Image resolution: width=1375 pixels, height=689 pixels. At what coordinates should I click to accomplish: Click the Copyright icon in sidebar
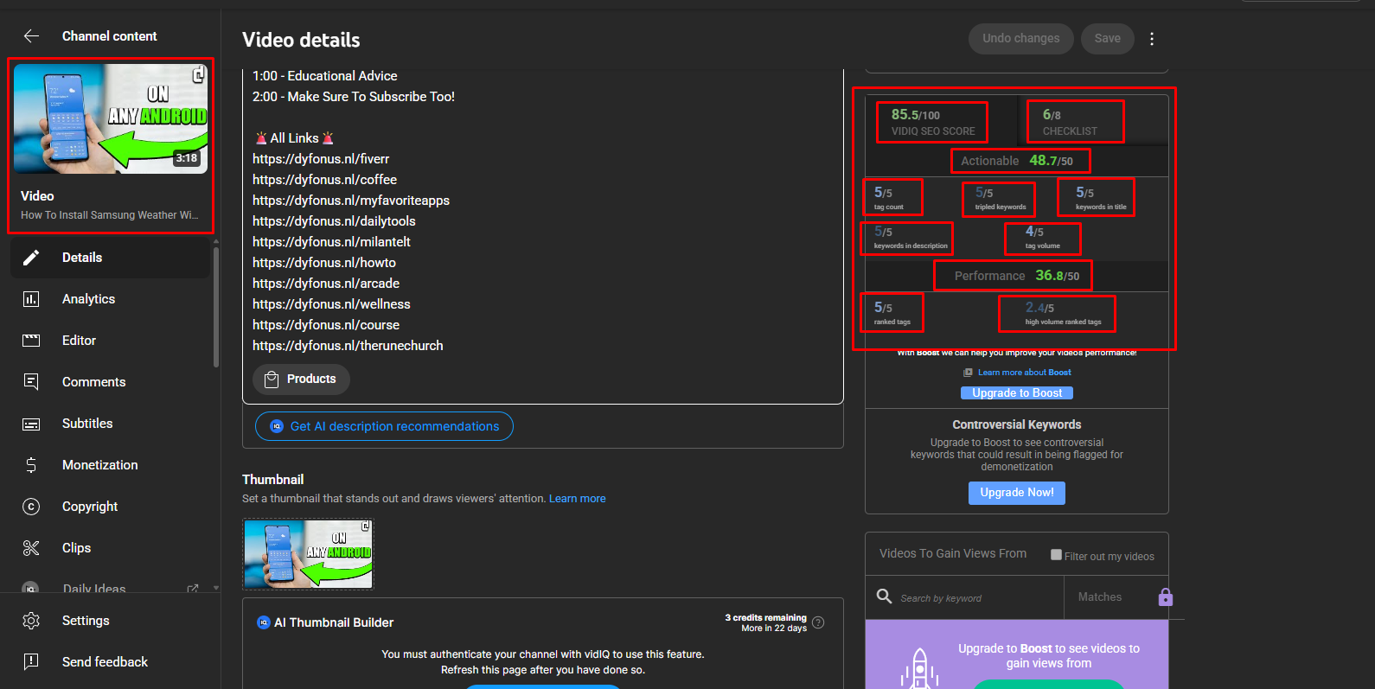pos(31,507)
